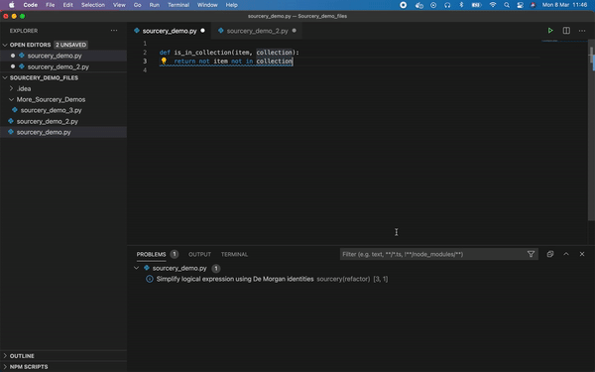Open the Code application menu
Image resolution: width=595 pixels, height=372 pixels.
point(30,5)
